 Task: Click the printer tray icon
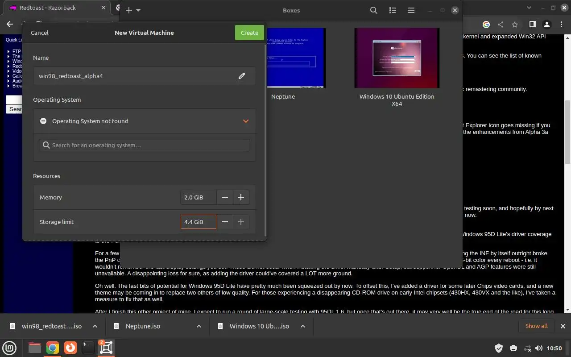tap(513, 348)
